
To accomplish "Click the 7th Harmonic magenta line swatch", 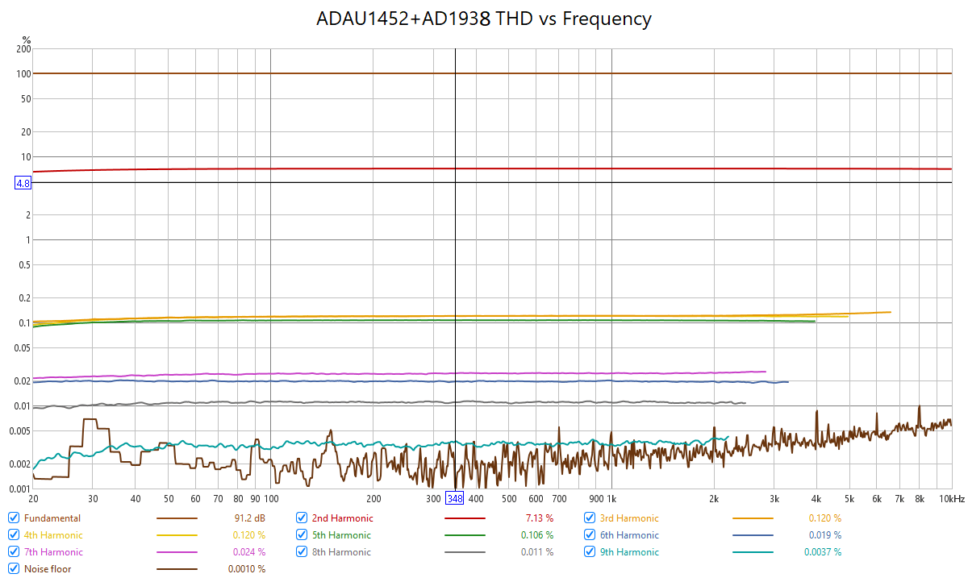I will (x=177, y=552).
